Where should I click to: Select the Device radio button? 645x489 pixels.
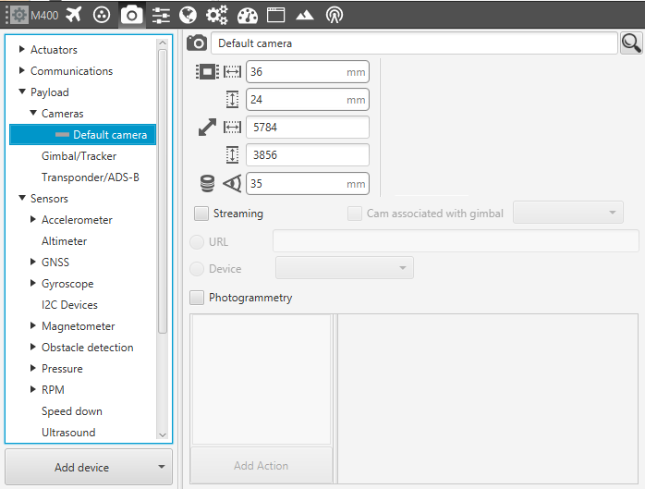[197, 269]
